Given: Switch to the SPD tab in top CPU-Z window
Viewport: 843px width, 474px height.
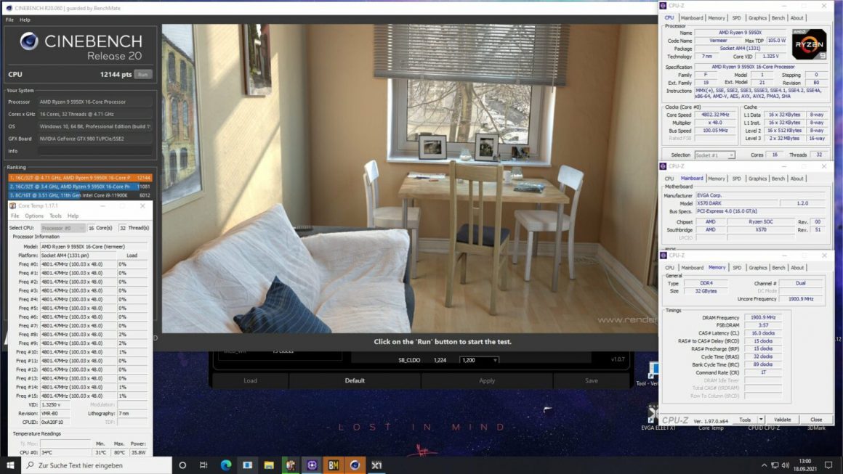Looking at the screenshot, I should tap(736, 18).
